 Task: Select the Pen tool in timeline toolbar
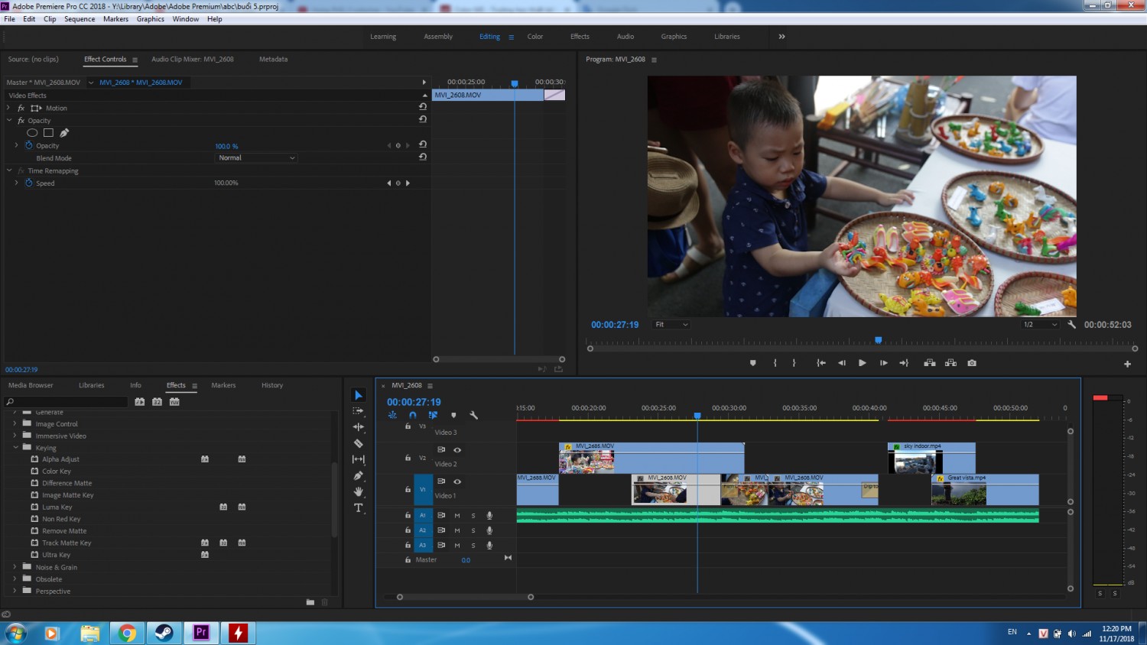[x=358, y=475]
